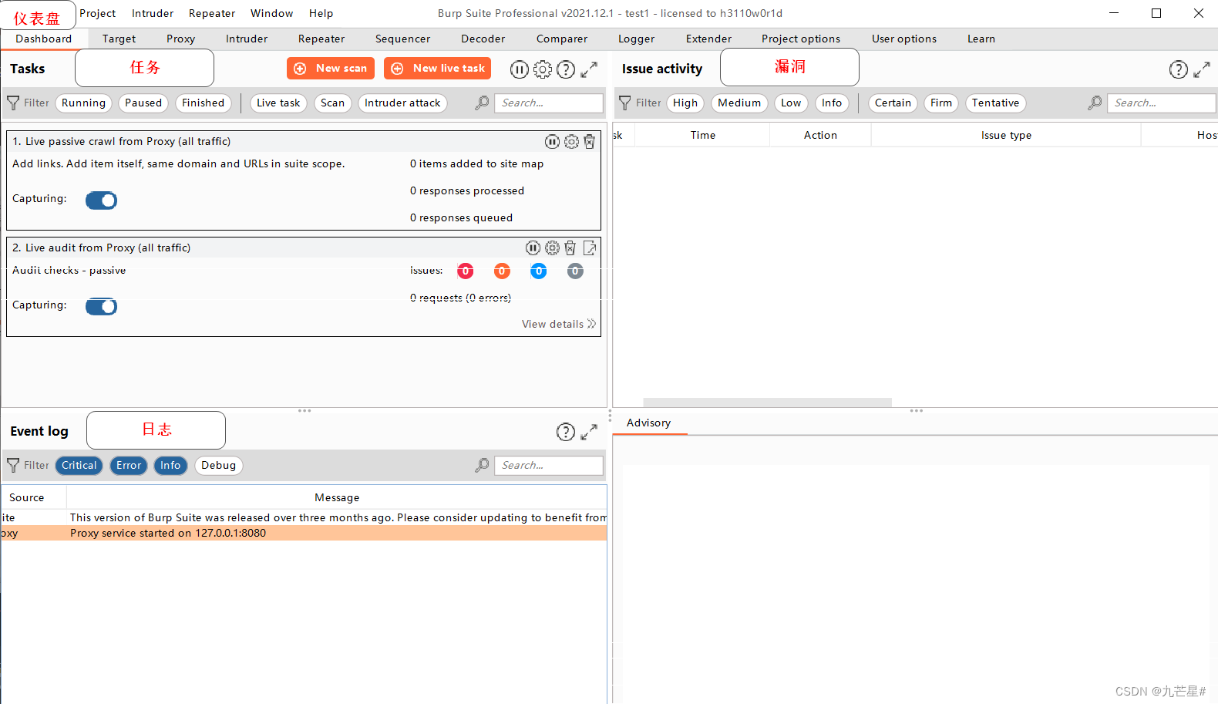Toggle the Running tasks filter

click(83, 103)
